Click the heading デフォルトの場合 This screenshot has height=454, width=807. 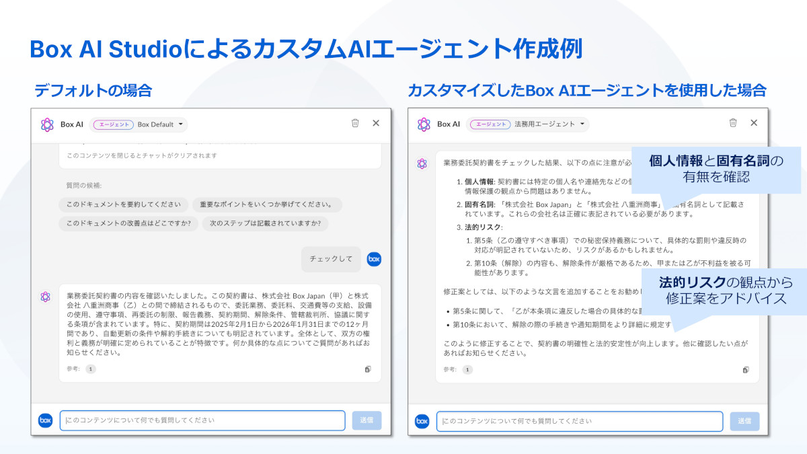(93, 90)
